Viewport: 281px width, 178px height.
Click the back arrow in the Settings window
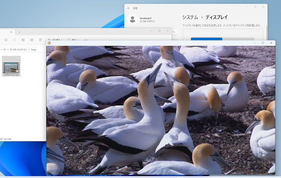click(x=129, y=8)
